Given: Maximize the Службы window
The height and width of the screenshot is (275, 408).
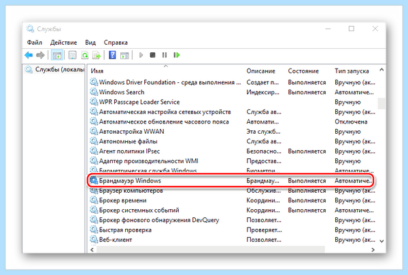Looking at the screenshot, I should pyautogui.click(x=352, y=29).
